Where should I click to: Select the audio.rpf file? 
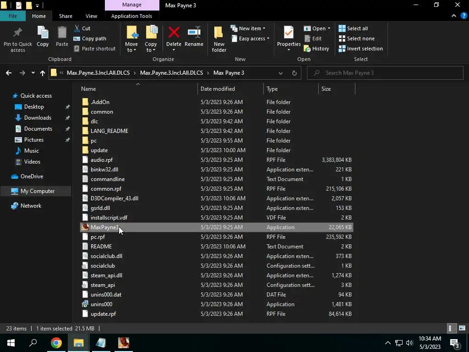[x=217, y=160]
